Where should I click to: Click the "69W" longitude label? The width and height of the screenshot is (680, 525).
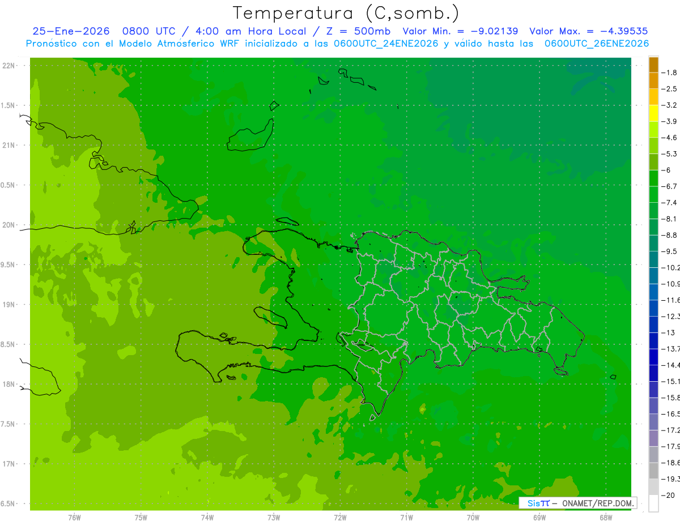(539, 518)
